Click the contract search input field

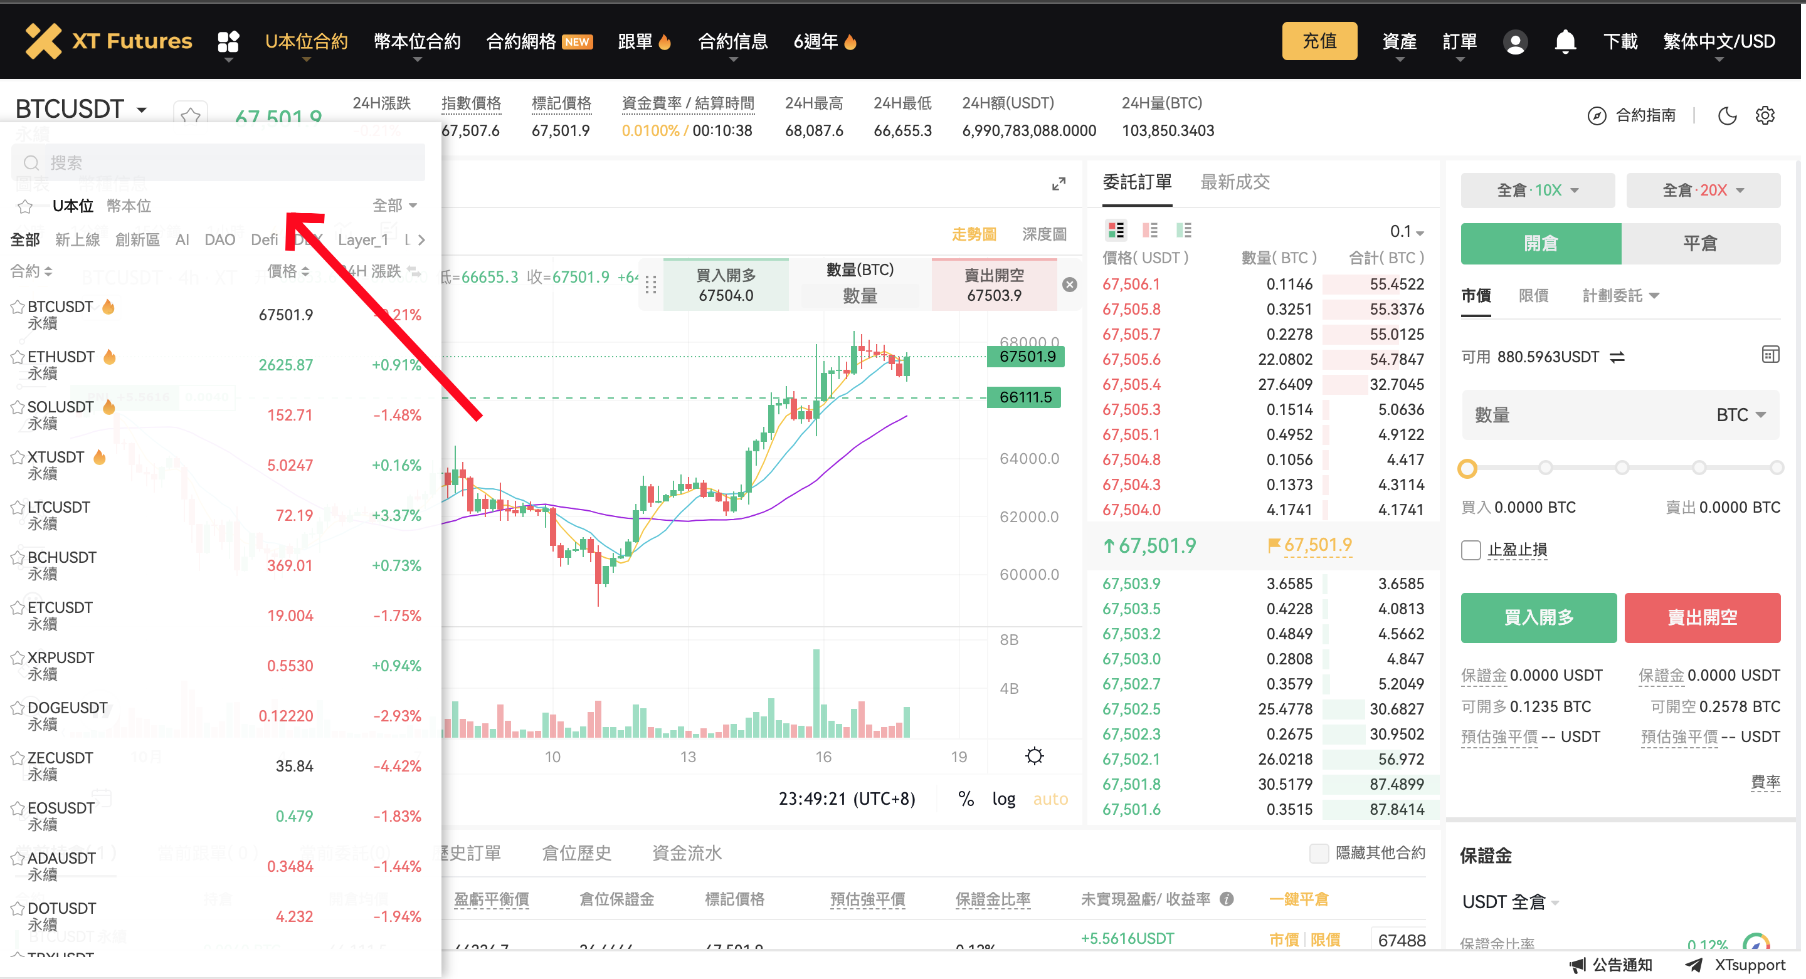coord(218,162)
